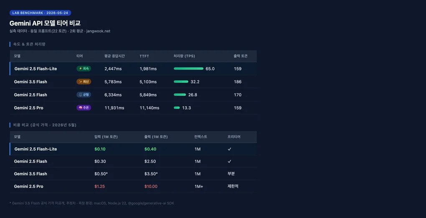Click the 11,931ms response time value
Viewport: 426px width, 218px height.
(114, 108)
